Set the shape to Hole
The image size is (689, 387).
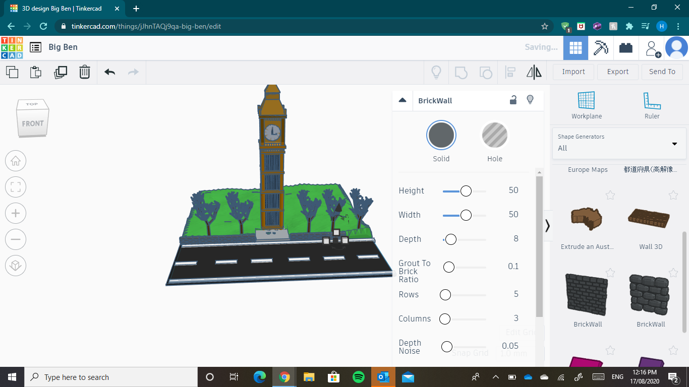coord(495,136)
